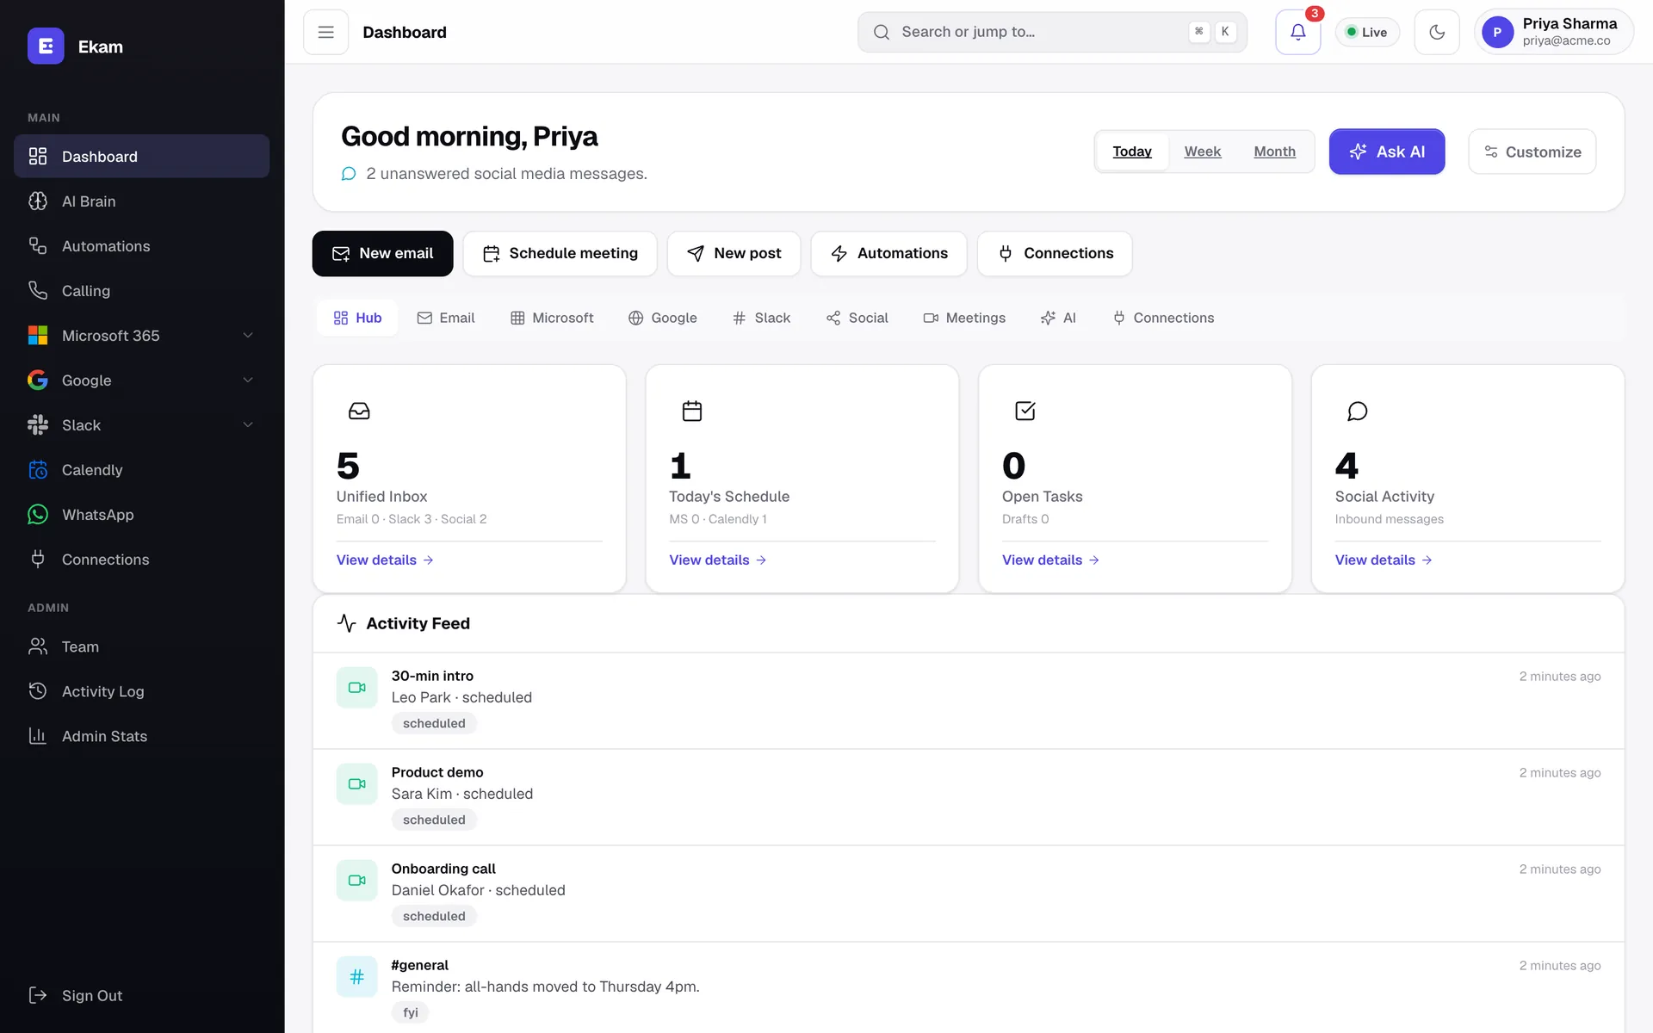The height and width of the screenshot is (1033, 1653).
Task: Open Priya Sharma profile menu
Action: coord(1553,32)
